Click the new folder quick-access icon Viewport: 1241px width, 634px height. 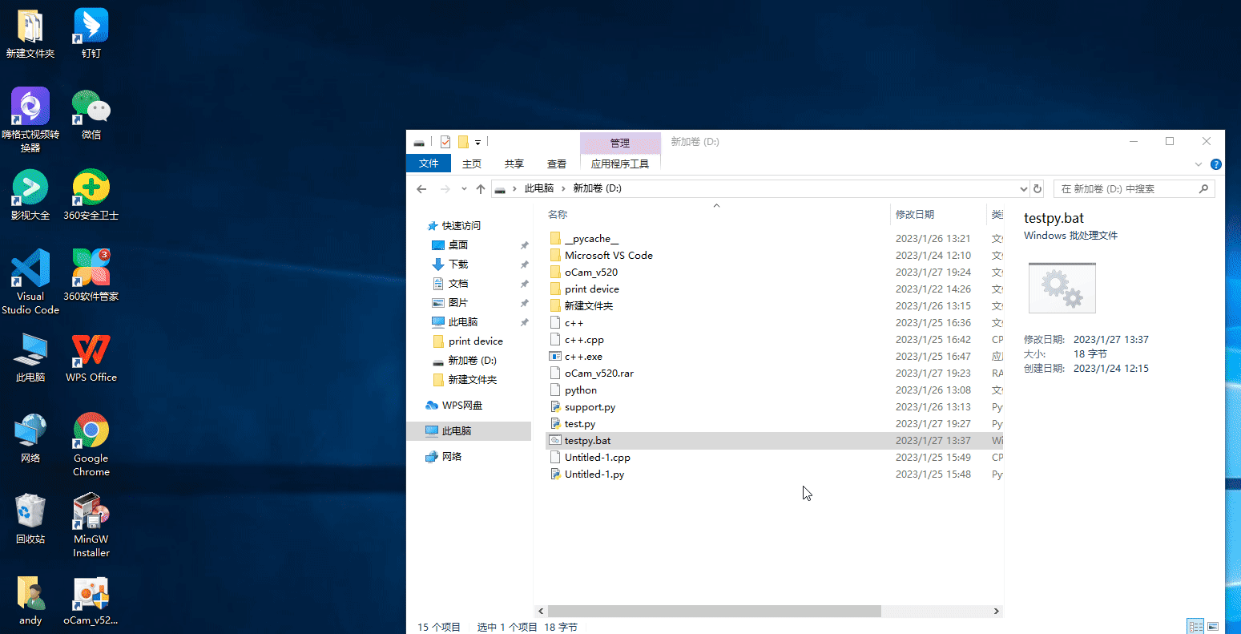463,142
